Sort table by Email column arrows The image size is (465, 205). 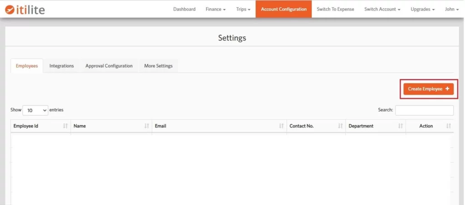pos(282,126)
